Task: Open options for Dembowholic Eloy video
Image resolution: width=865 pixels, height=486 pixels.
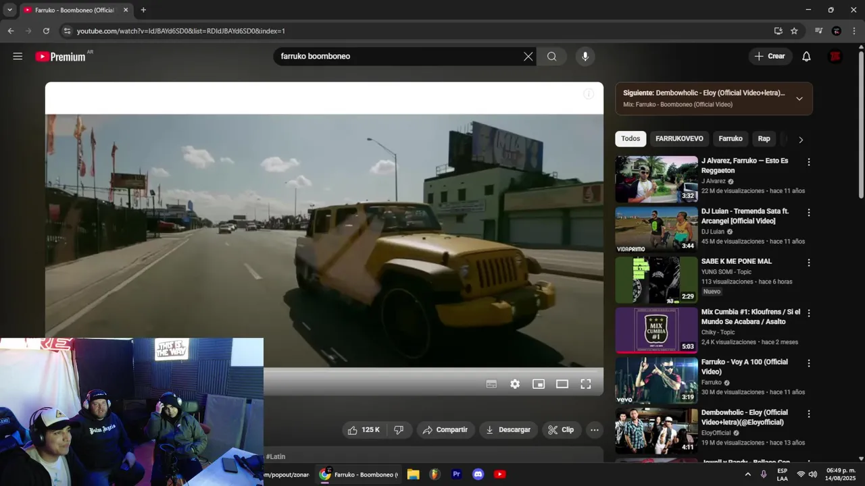Action: click(808, 414)
